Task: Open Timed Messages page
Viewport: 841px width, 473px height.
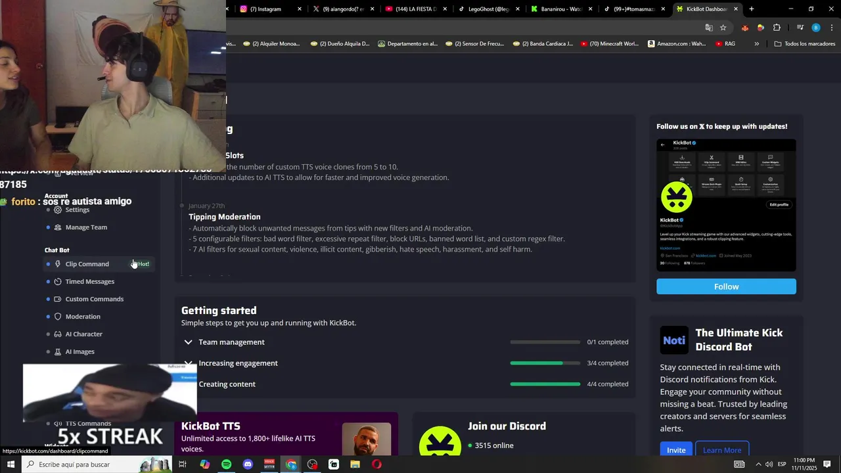Action: [x=89, y=282]
